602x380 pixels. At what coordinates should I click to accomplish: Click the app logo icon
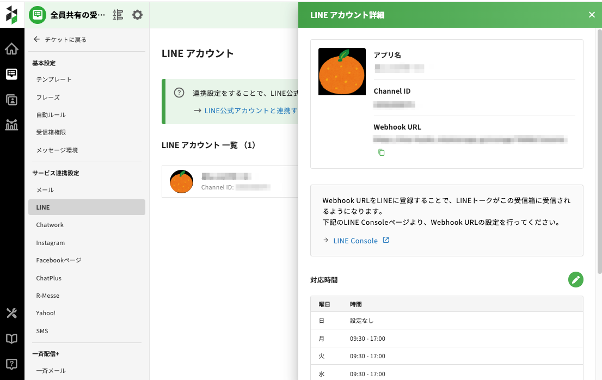(11, 15)
